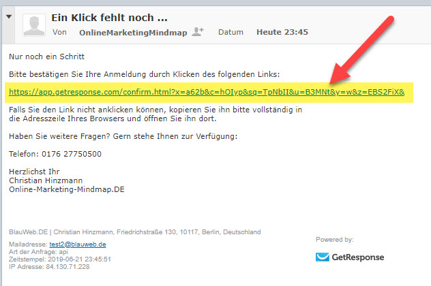Select sender name OnlineMarketingMindmap
This screenshot has width=431, height=286.
click(133, 33)
